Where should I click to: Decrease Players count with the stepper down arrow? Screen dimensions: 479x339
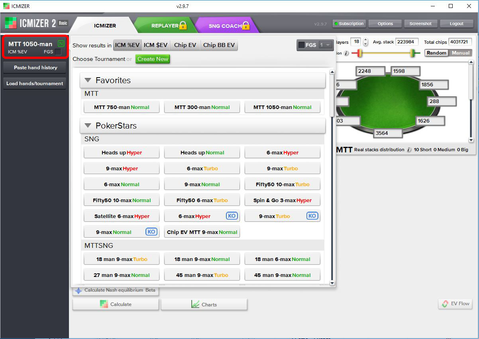pyautogui.click(x=365, y=44)
